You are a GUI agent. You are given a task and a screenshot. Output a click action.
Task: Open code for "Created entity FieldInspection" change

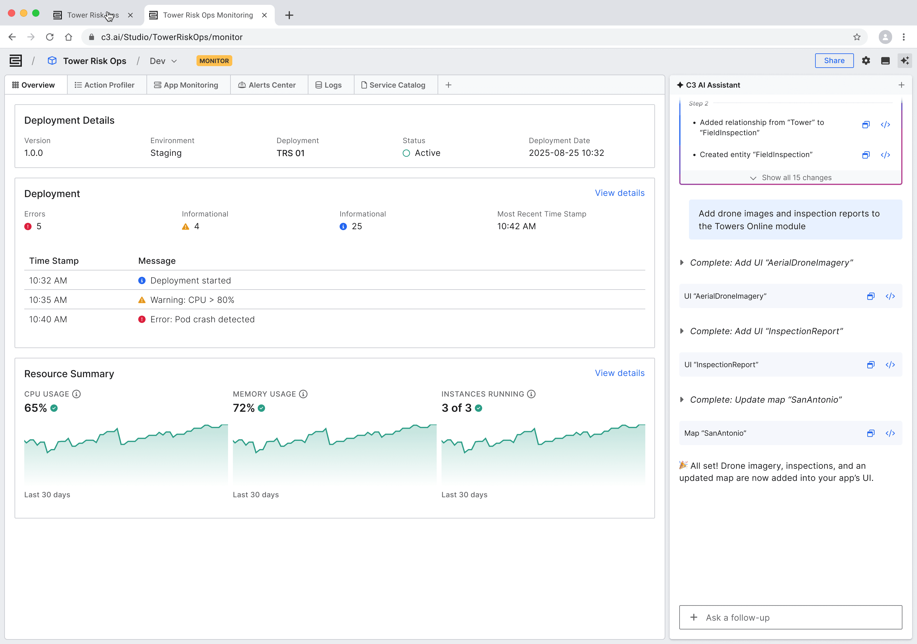pyautogui.click(x=885, y=155)
